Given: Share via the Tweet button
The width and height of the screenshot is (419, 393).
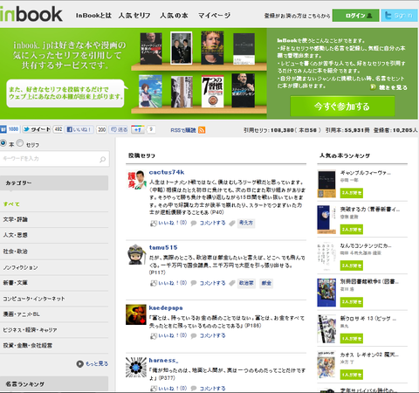Looking at the screenshot, I should click(37, 129).
